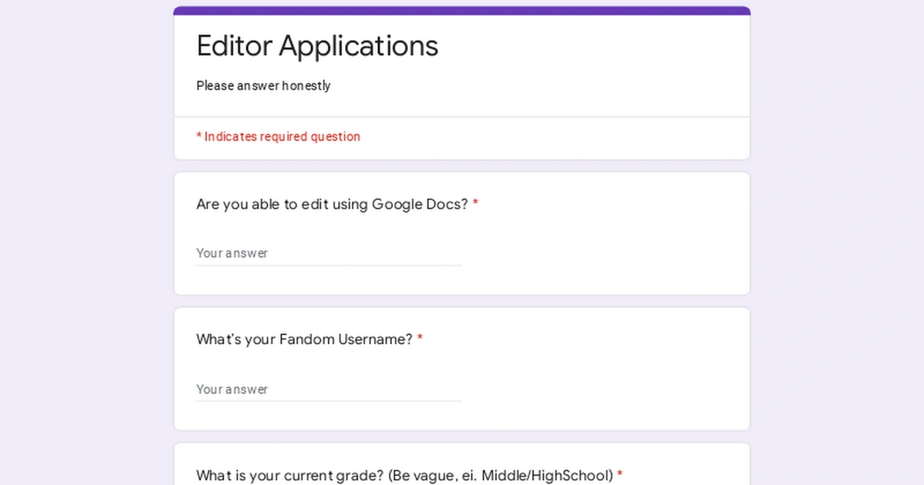
Task: Click the question Are you able to edit using Google Docs
Action: [x=331, y=204]
